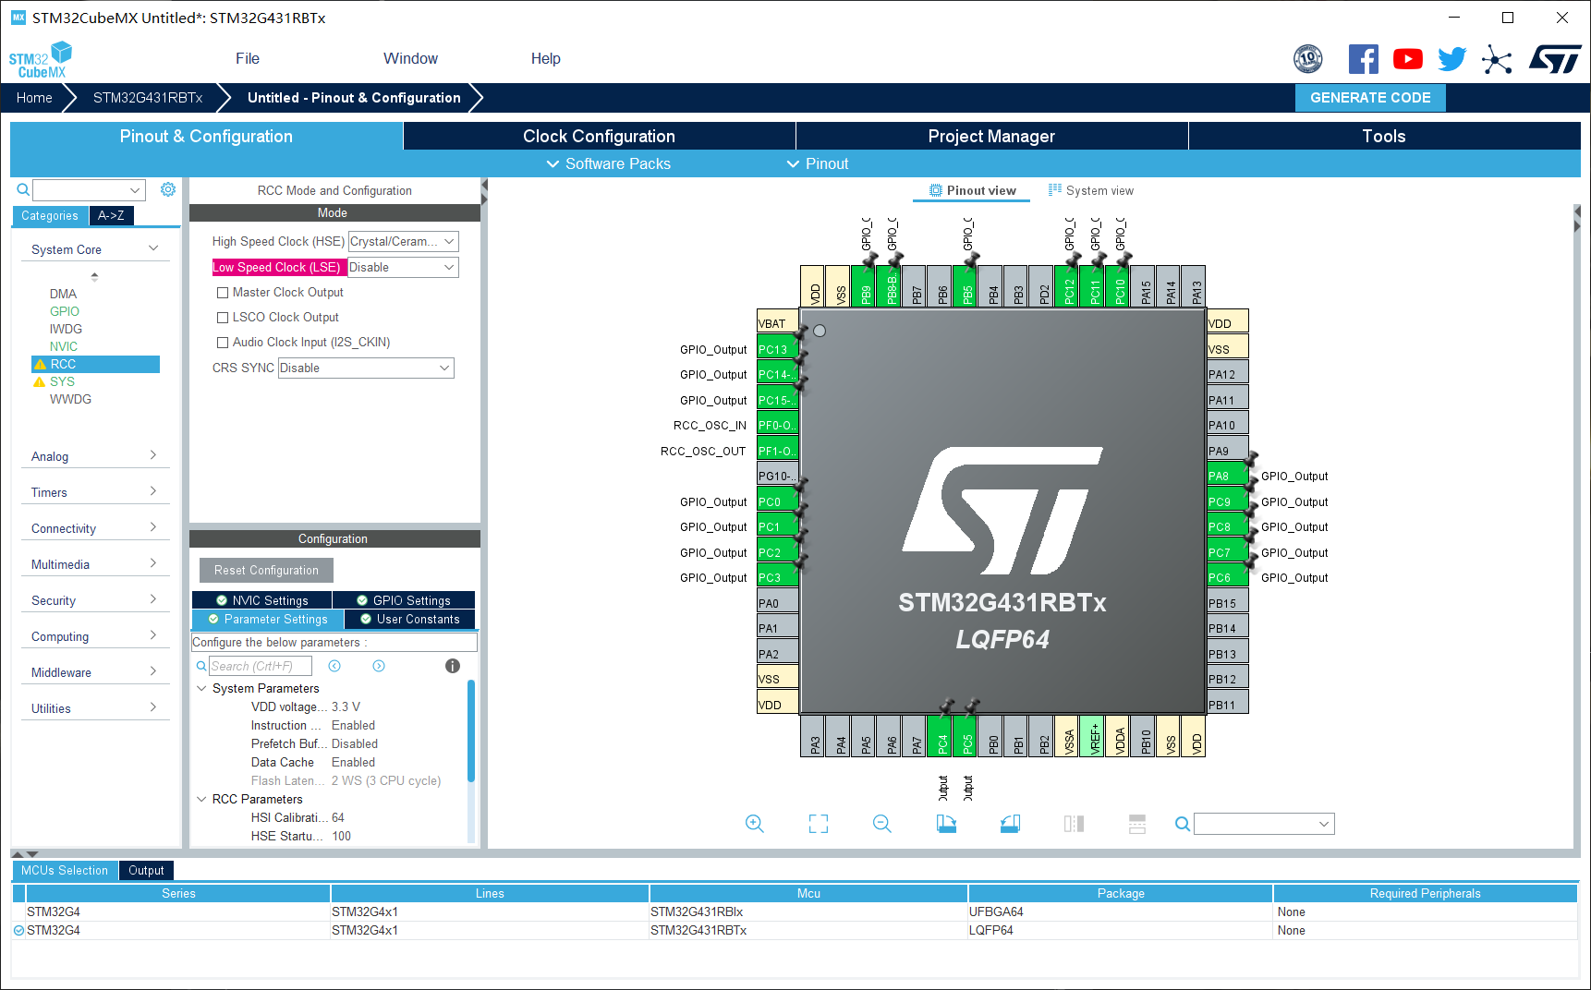Image resolution: width=1591 pixels, height=990 pixels.
Task: Select the STM32G431RBIx row in MCU table
Action: click(x=795, y=912)
